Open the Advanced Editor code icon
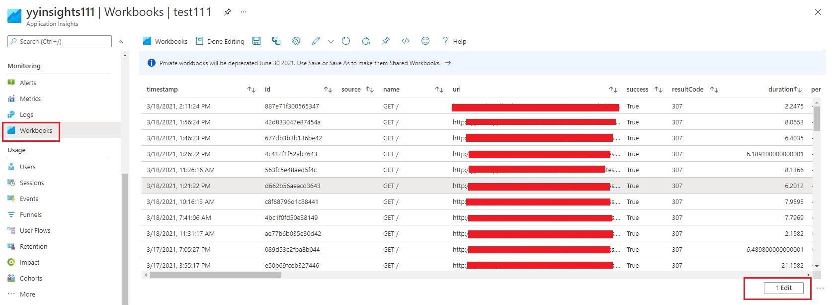This screenshot has width=833, height=305. tap(406, 41)
